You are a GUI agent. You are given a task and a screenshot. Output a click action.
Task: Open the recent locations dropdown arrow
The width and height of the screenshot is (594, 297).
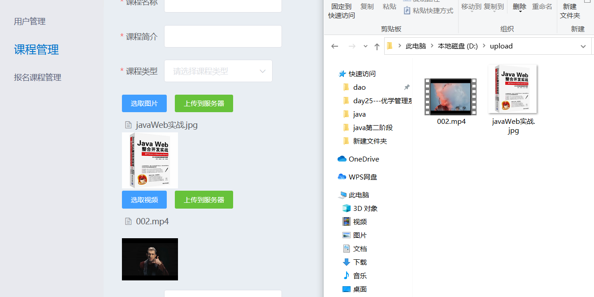click(x=365, y=46)
